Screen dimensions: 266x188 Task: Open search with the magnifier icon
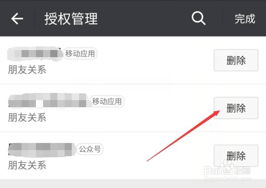(199, 18)
